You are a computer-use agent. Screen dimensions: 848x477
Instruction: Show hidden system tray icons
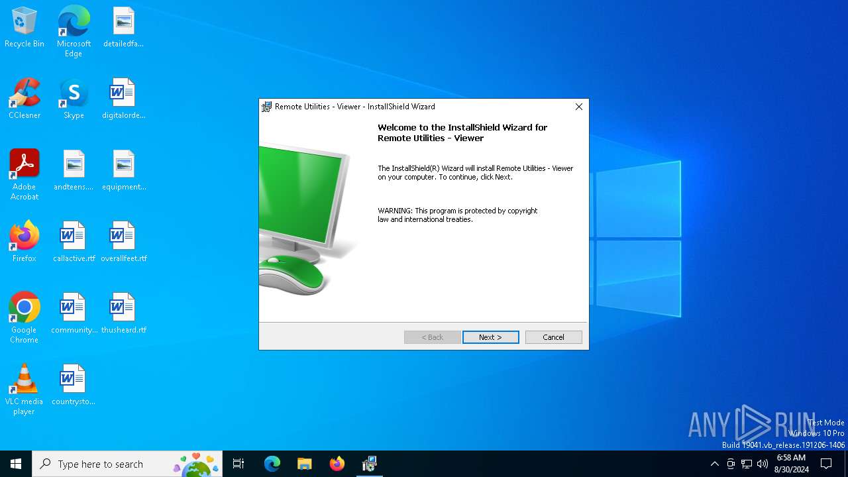pyautogui.click(x=714, y=464)
